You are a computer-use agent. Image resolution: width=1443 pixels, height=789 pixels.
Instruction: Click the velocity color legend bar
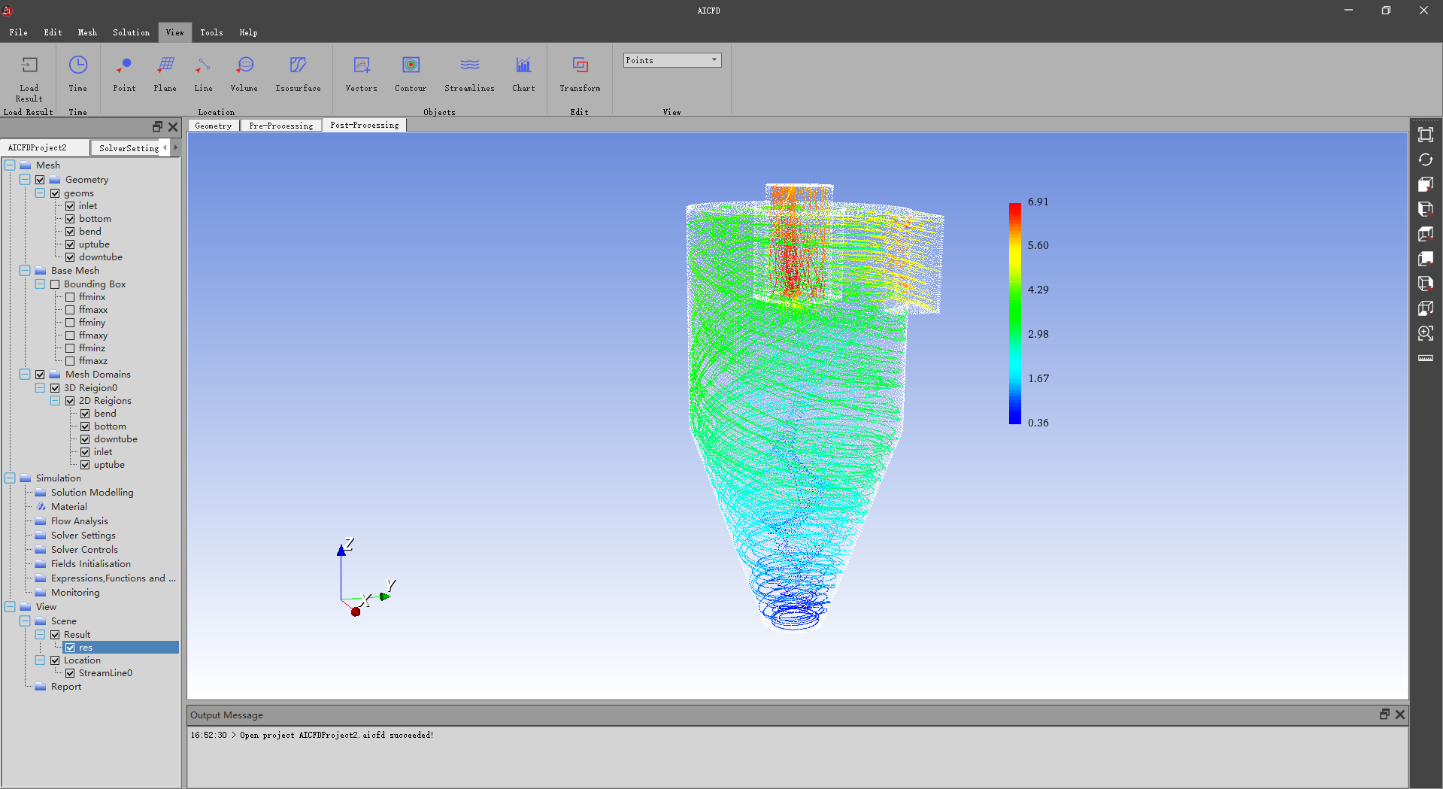pyautogui.click(x=1014, y=313)
